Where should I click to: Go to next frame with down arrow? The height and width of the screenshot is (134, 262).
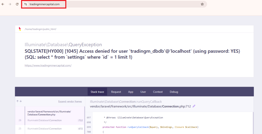[x=20, y=101]
